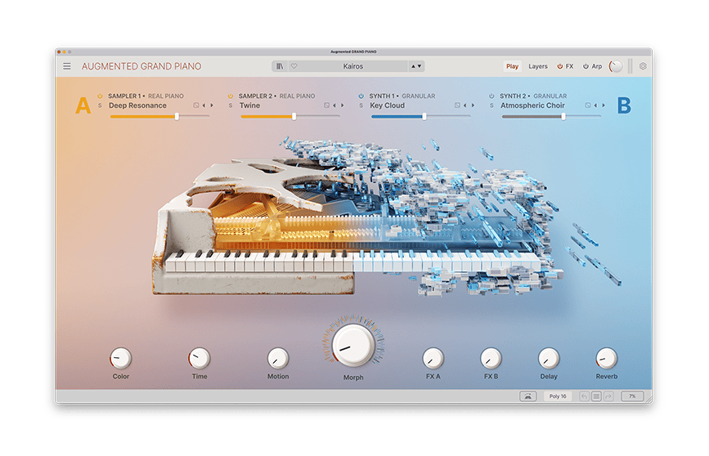709x456 pixels.
Task: Open the Key Cloud sound selector
Action: (x=388, y=105)
